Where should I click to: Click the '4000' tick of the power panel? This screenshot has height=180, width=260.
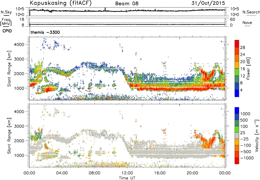pos(19,45)
